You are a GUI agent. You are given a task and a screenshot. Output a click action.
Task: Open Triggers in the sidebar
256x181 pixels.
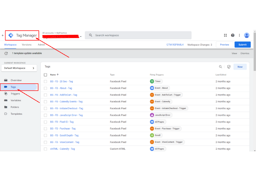[x=15, y=94]
